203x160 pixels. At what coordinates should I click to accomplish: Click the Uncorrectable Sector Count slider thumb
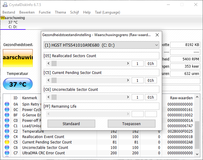[x=54, y=97]
